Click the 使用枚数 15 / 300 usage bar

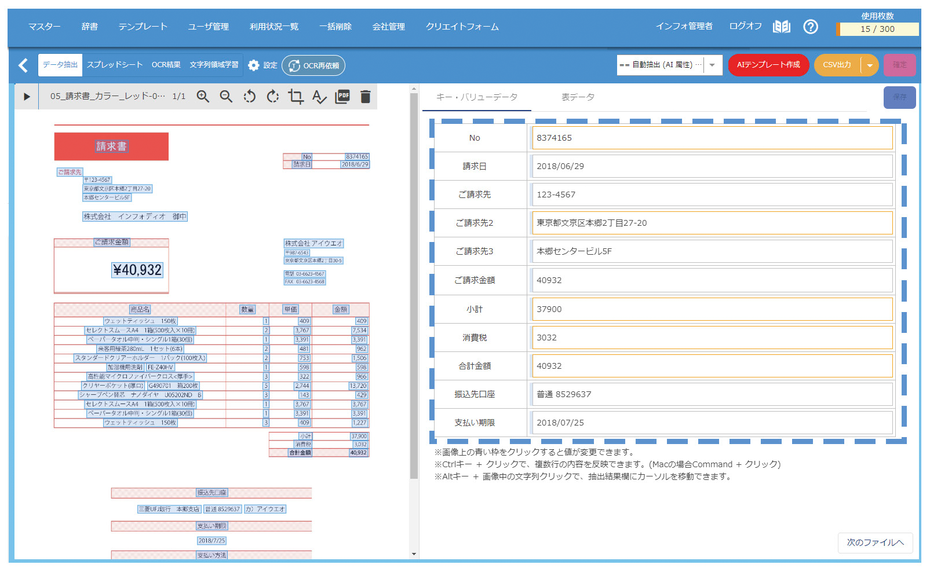pos(877,29)
